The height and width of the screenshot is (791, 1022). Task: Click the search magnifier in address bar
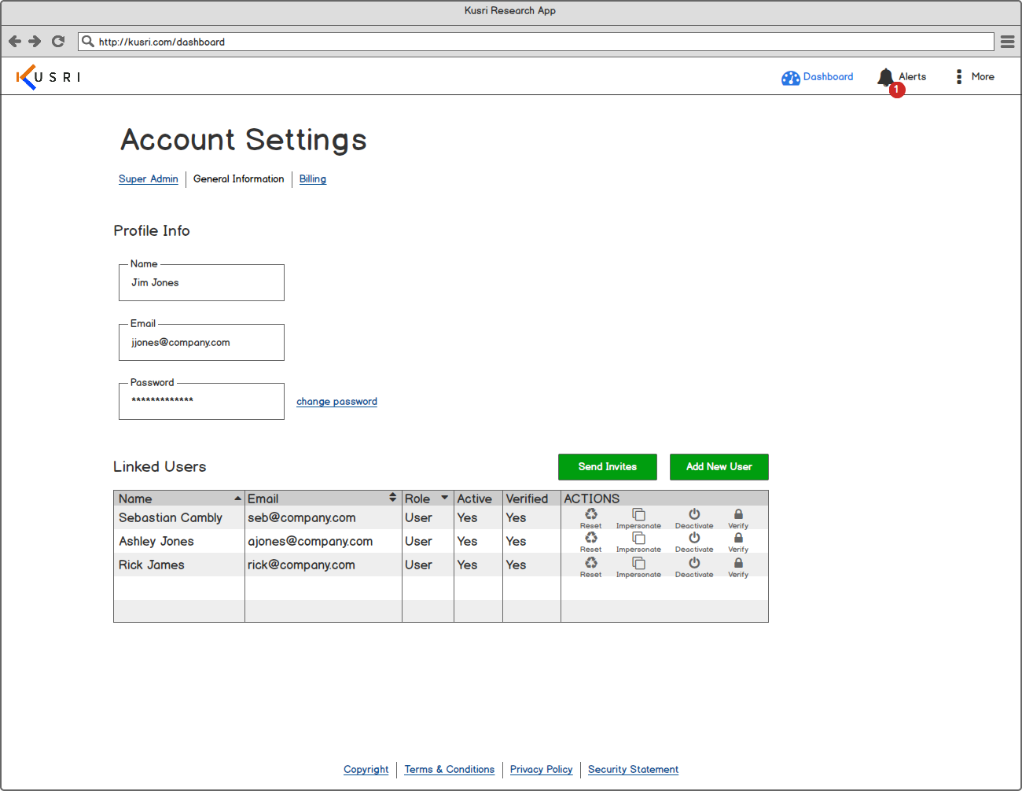pyautogui.click(x=88, y=41)
